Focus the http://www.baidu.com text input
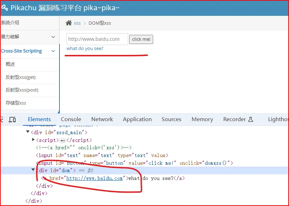 point(97,39)
